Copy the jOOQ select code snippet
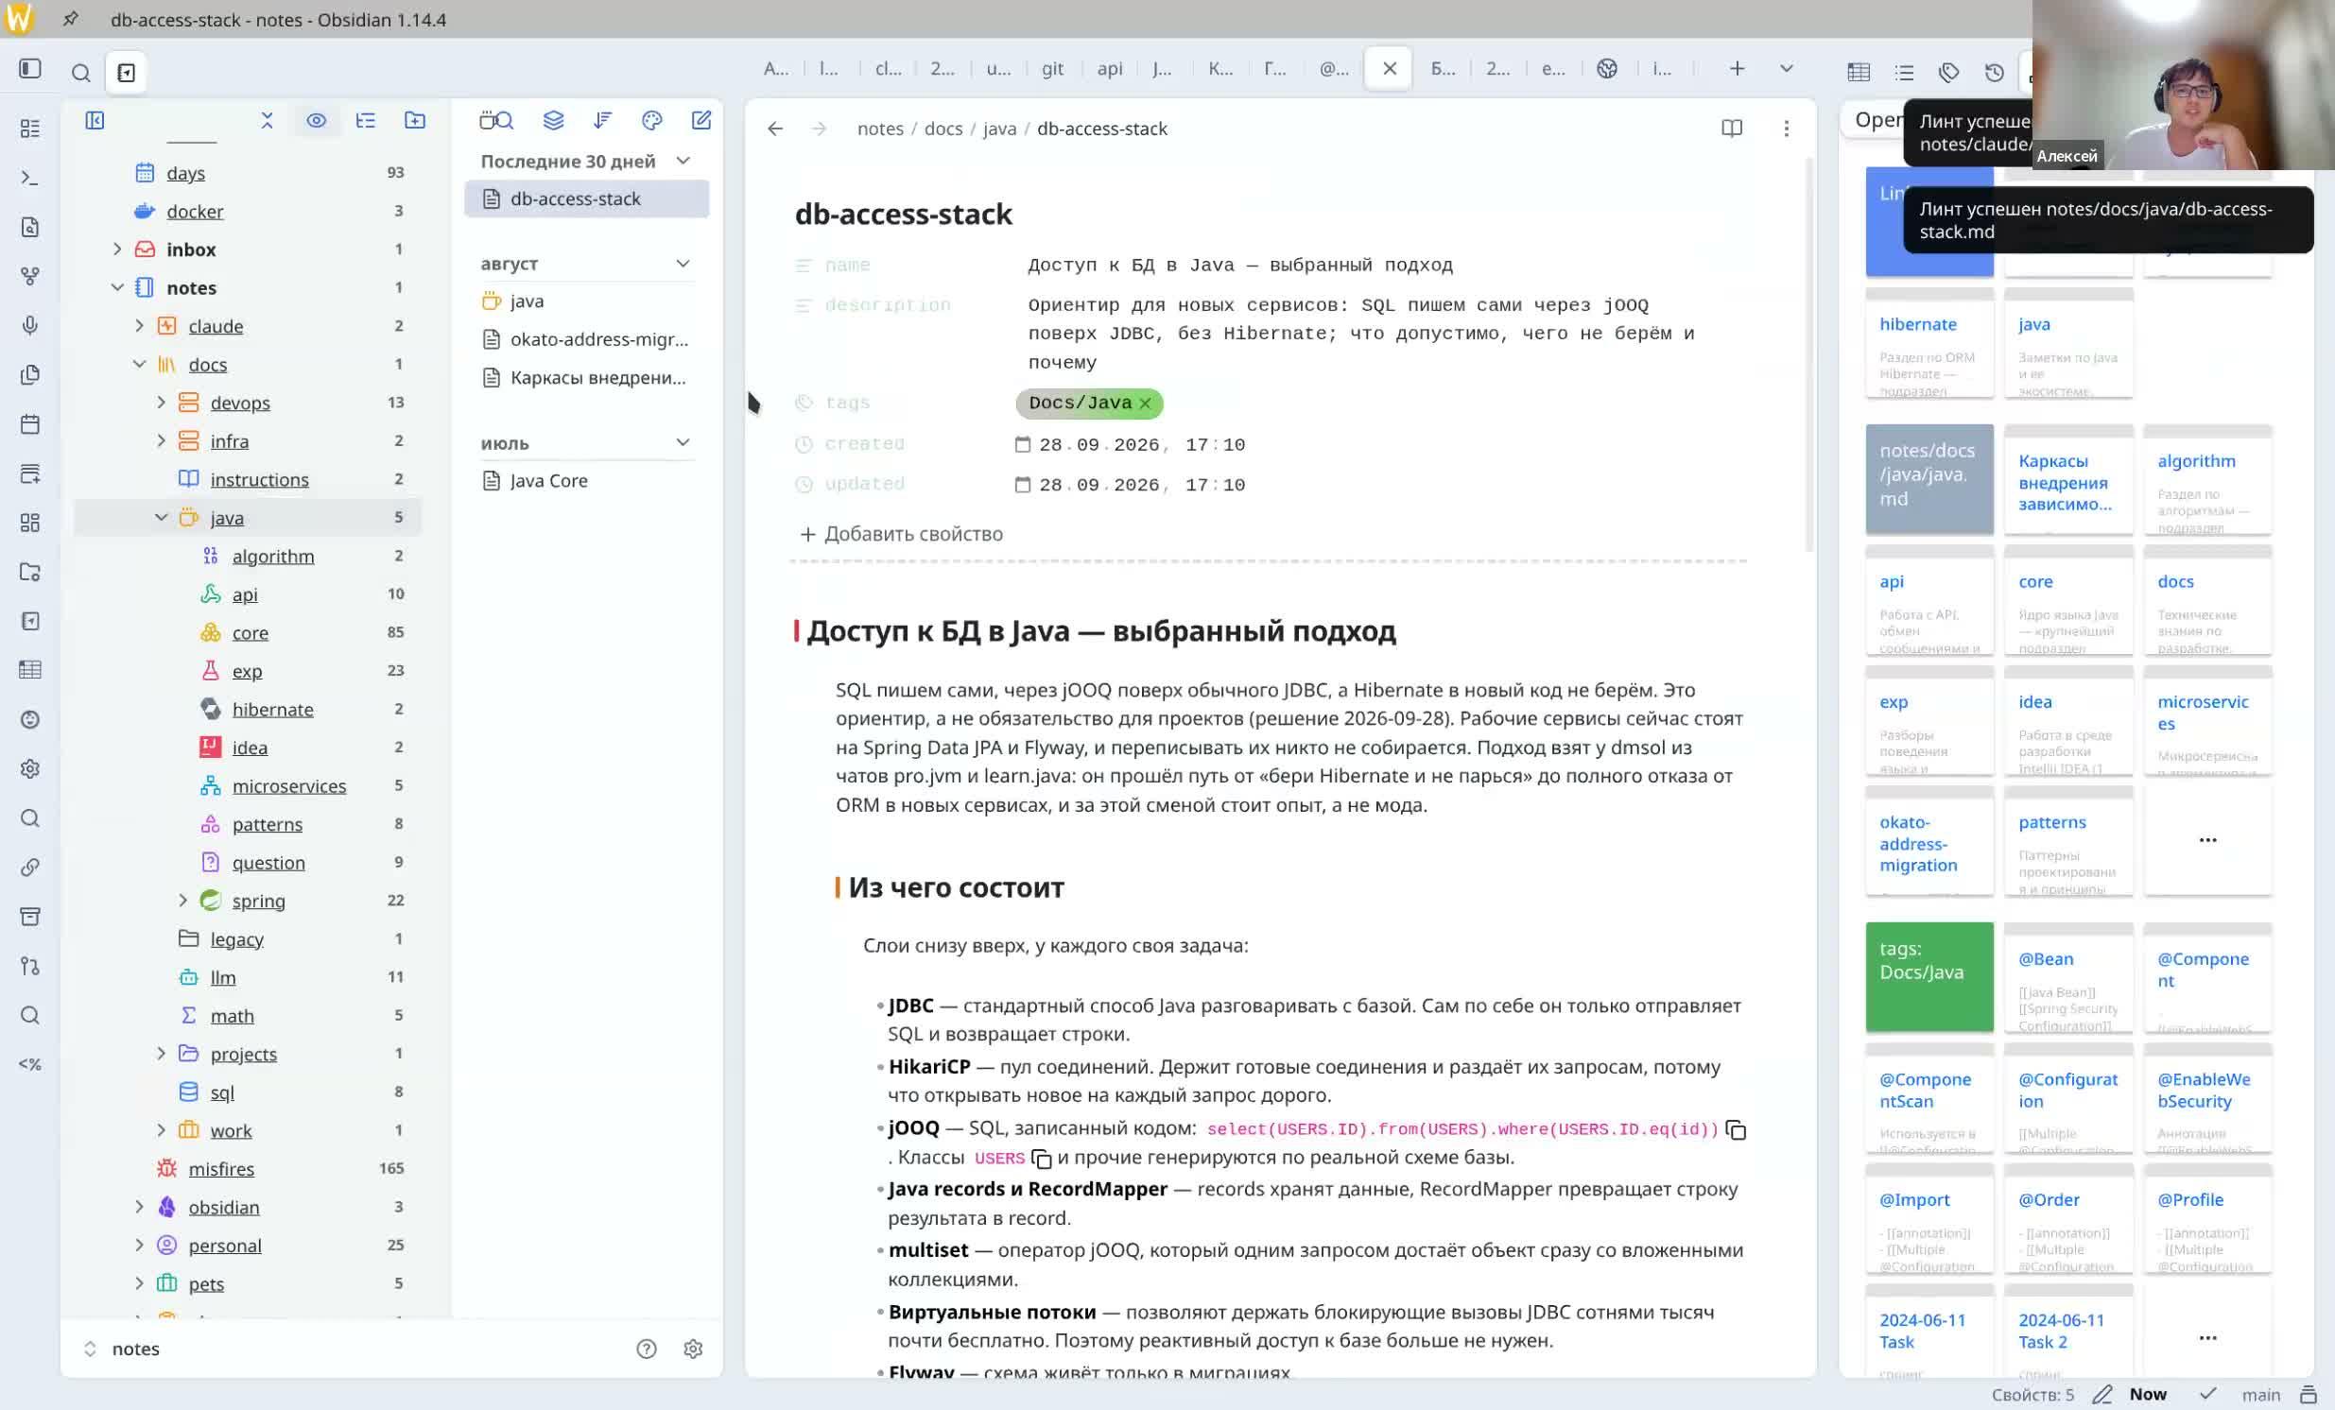Image resolution: width=2335 pixels, height=1410 pixels. pos(1736,1129)
